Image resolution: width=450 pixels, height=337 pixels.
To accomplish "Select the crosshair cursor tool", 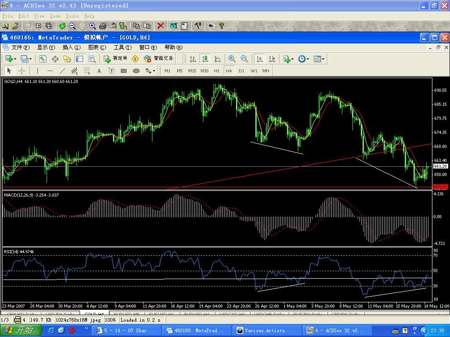I will [x=22, y=71].
